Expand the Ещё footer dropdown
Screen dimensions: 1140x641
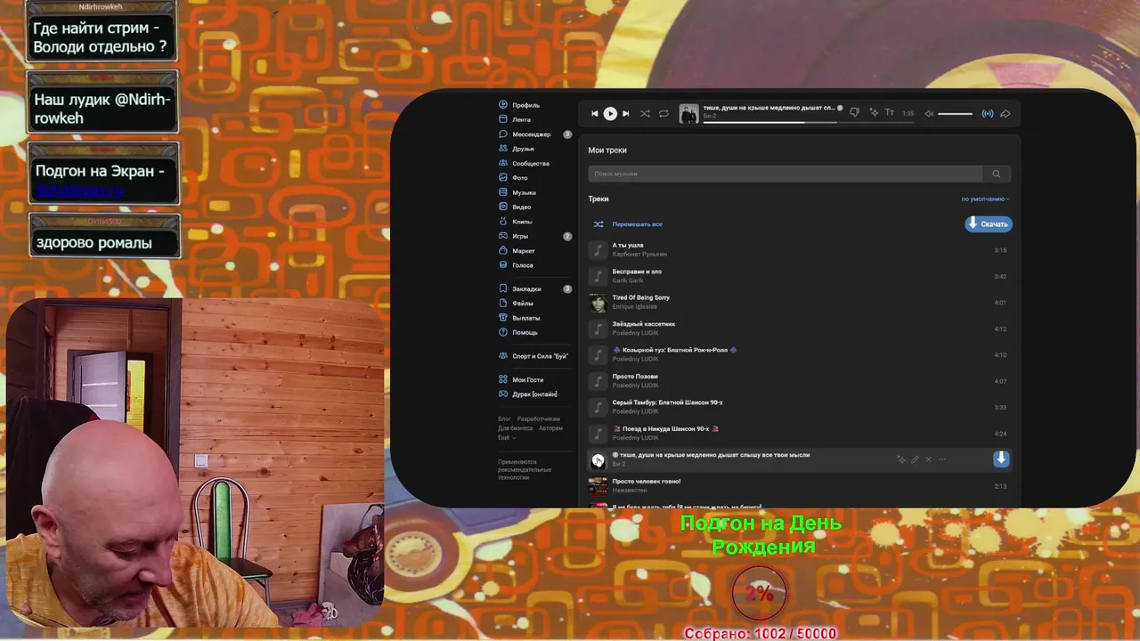pyautogui.click(x=505, y=437)
